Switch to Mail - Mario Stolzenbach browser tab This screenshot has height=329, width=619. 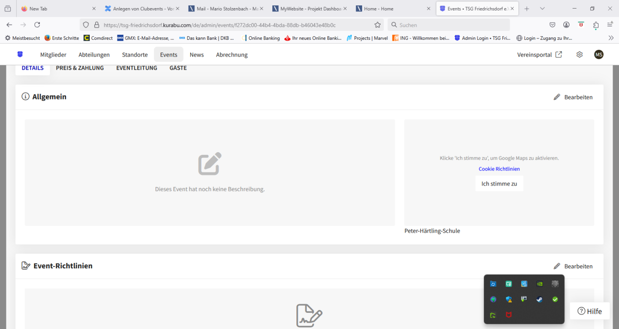click(x=226, y=9)
